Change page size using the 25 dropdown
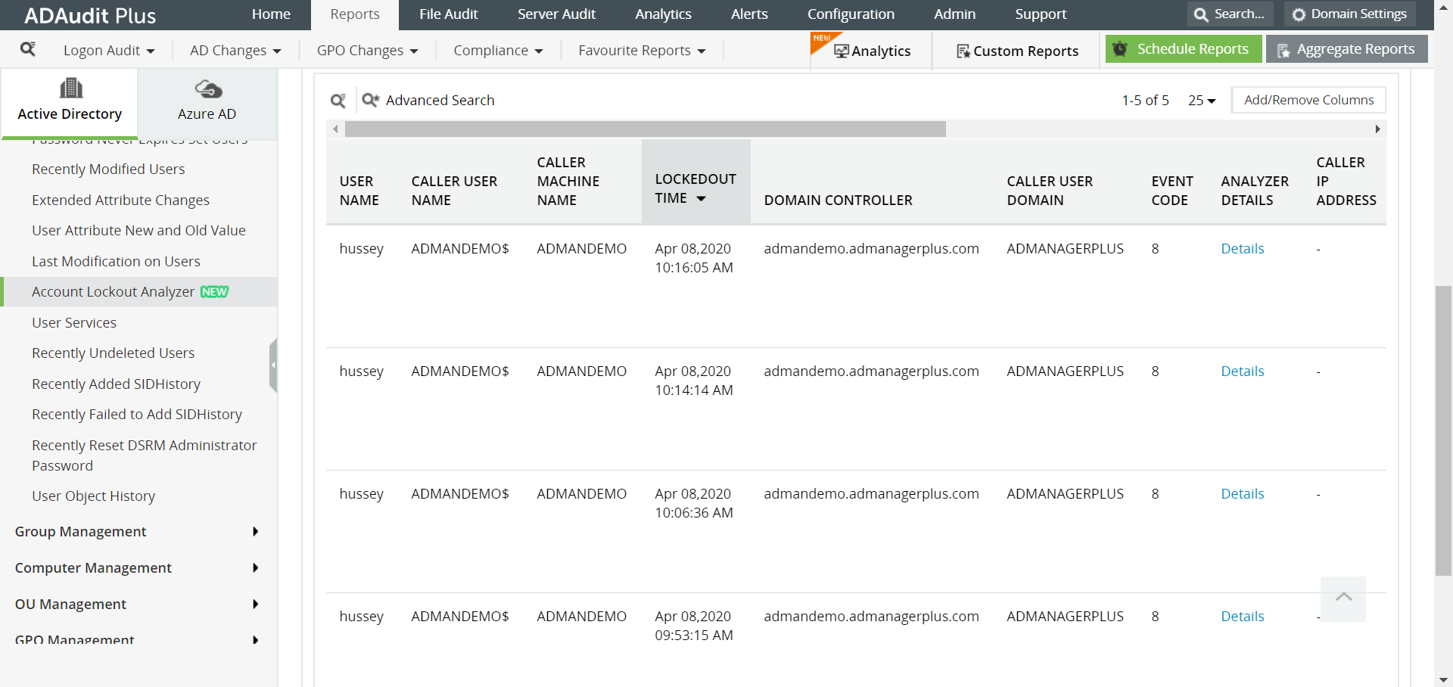 pos(1201,100)
